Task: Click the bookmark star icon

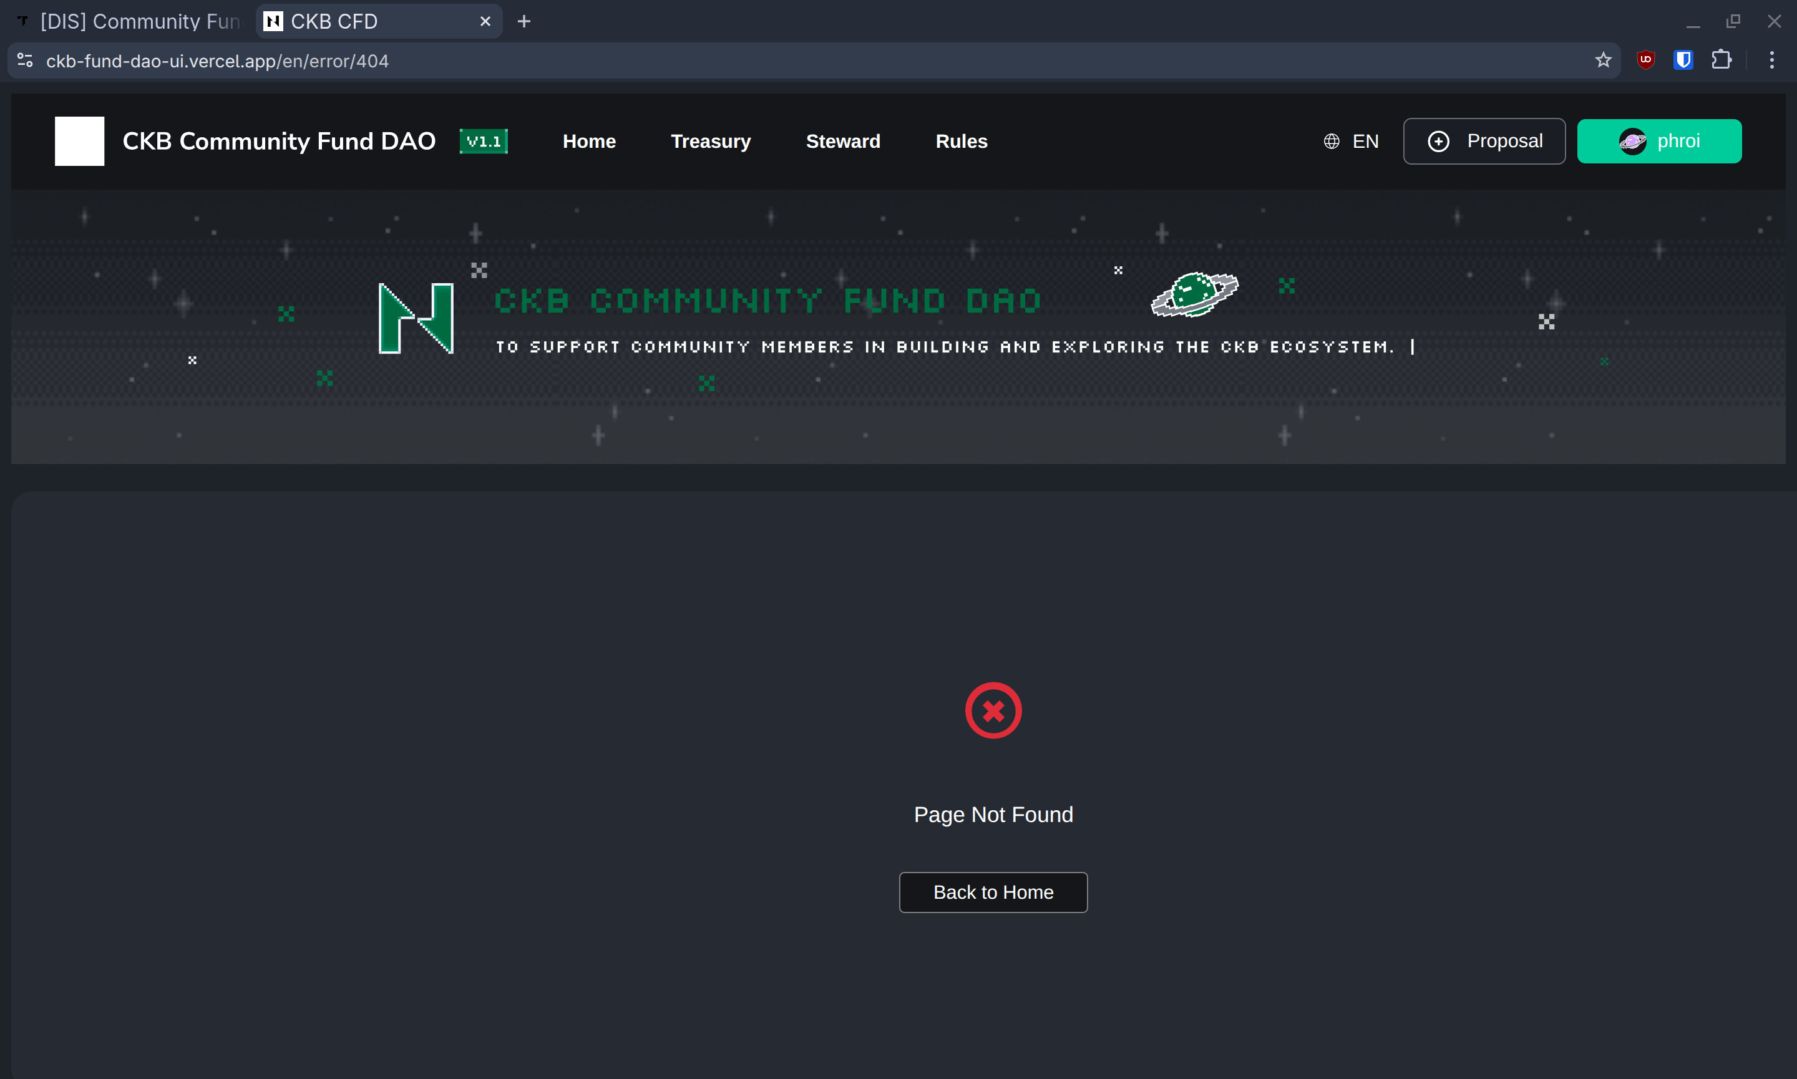Action: click(1603, 60)
